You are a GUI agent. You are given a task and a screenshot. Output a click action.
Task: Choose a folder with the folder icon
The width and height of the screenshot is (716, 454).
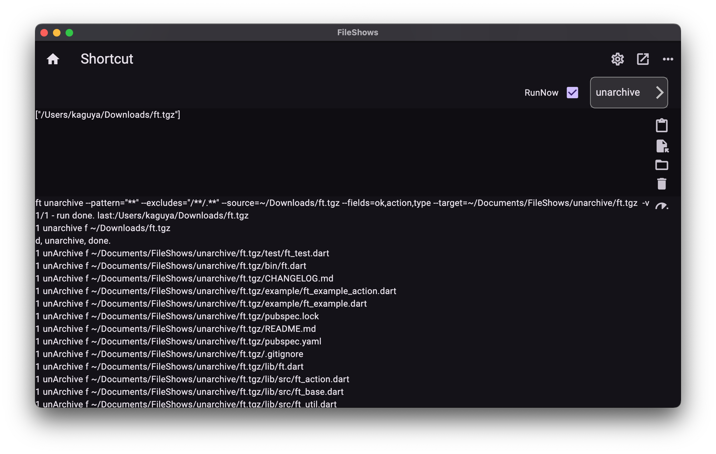click(661, 165)
